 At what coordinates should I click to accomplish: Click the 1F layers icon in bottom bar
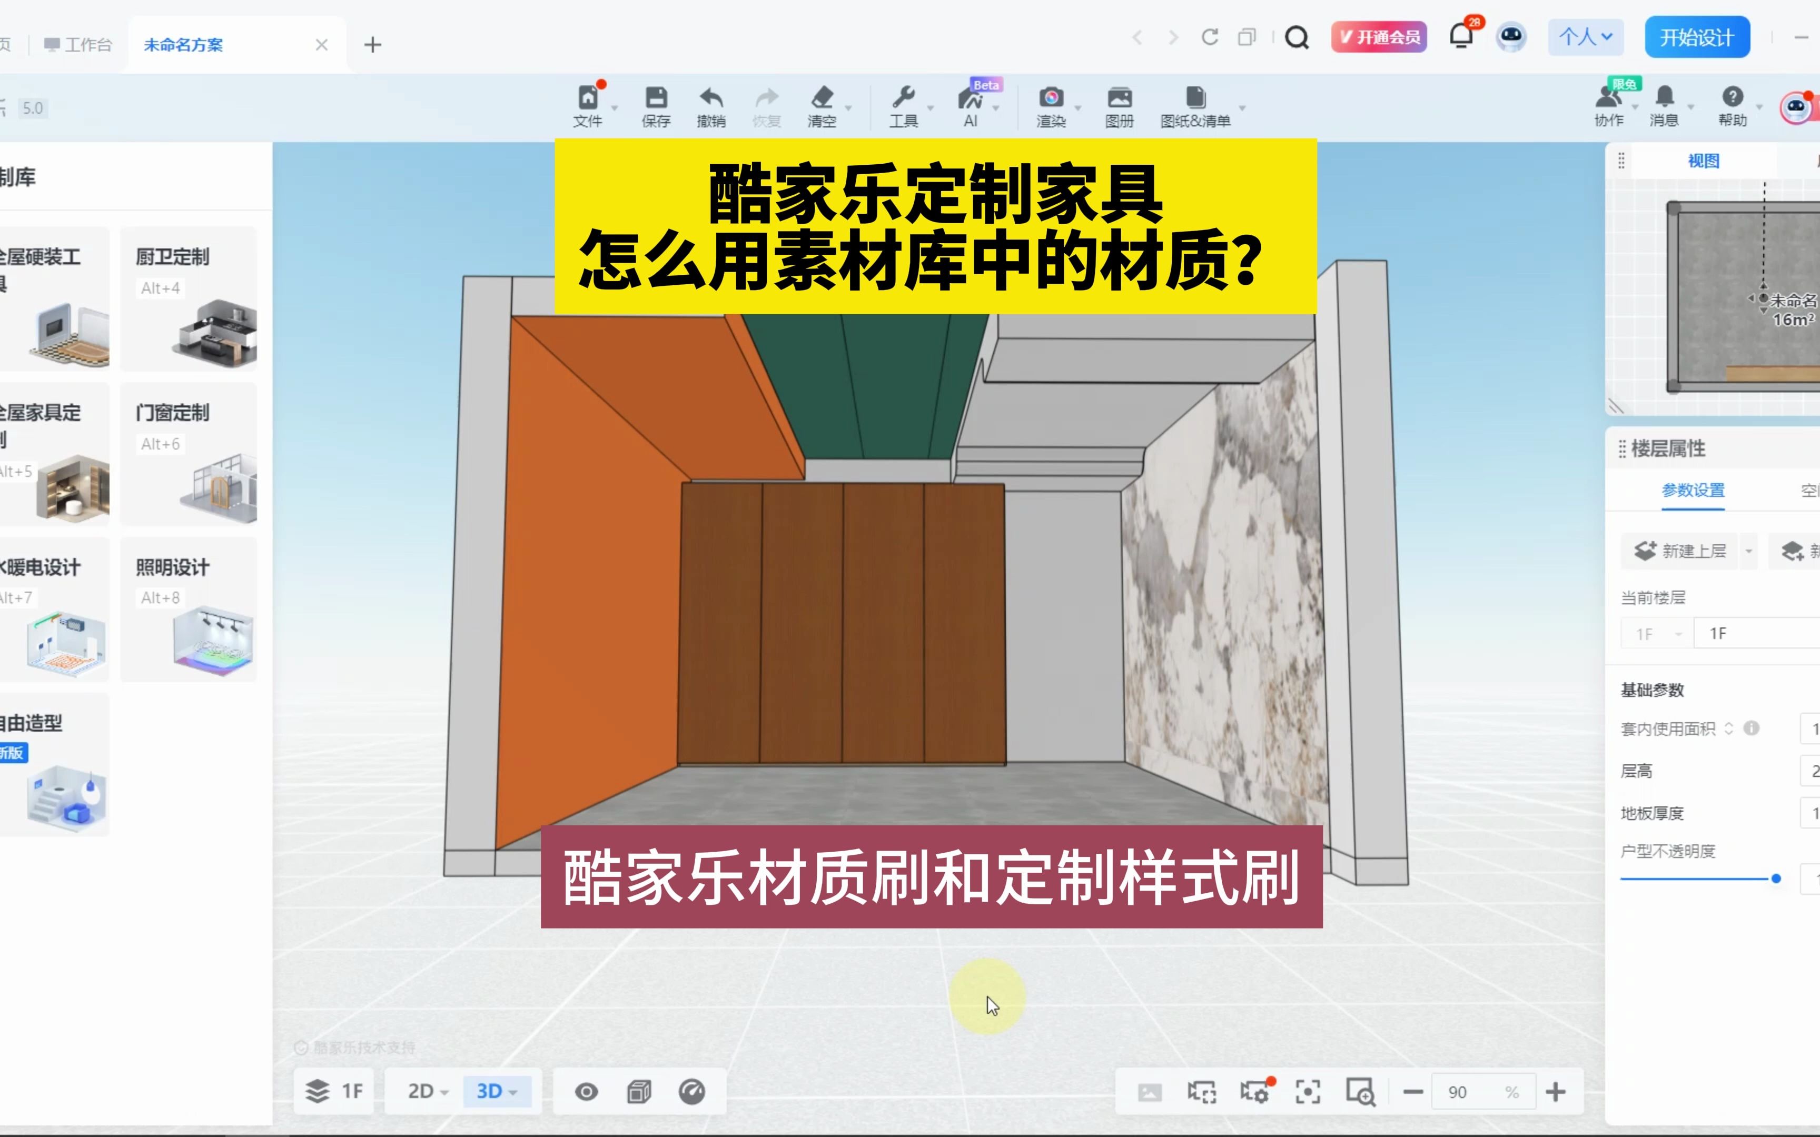tap(318, 1091)
